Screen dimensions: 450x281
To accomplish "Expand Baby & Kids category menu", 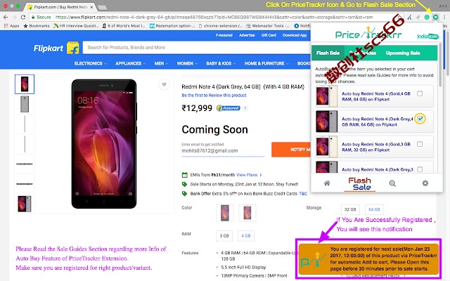I will pos(221,63).
